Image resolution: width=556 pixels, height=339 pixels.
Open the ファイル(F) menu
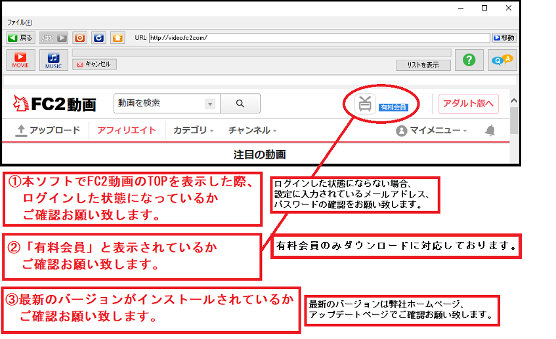pyautogui.click(x=20, y=22)
